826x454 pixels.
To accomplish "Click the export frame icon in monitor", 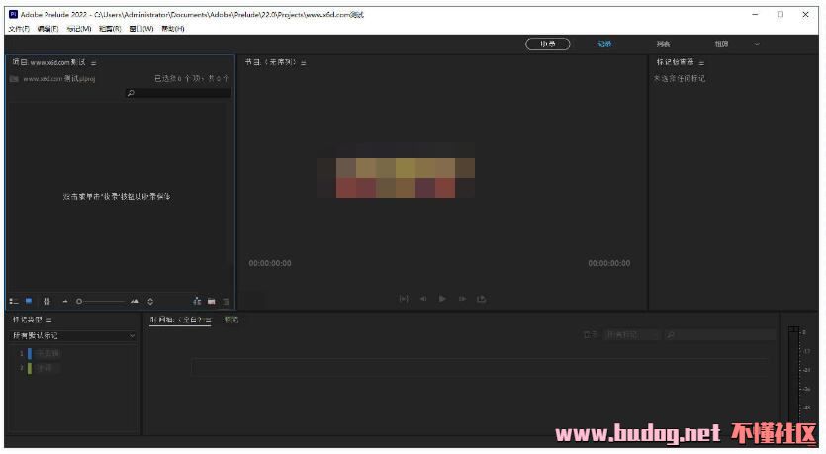I will tap(482, 299).
